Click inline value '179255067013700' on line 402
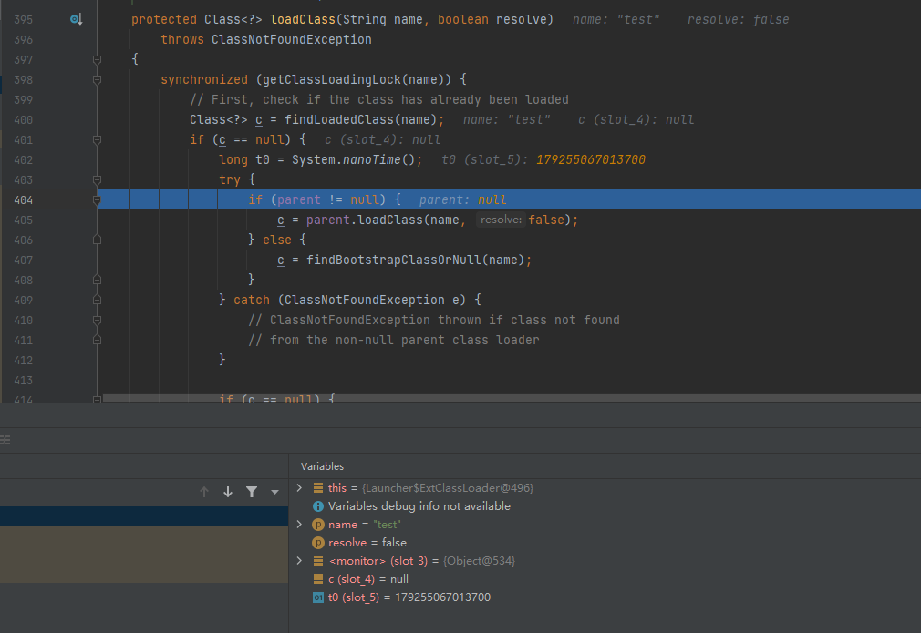 590,159
